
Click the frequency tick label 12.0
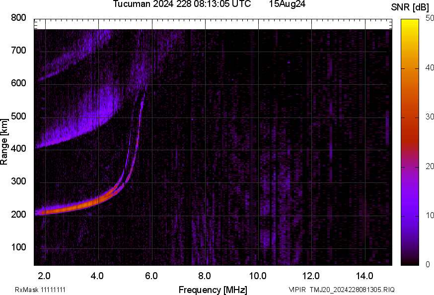311,276
